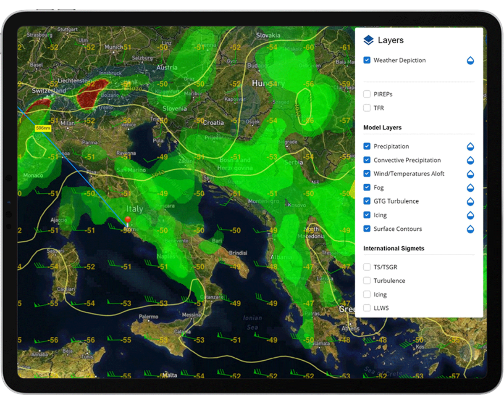The image size is (504, 404).
Task: Uncheck the Weather Depiction layer
Action: [x=367, y=60]
